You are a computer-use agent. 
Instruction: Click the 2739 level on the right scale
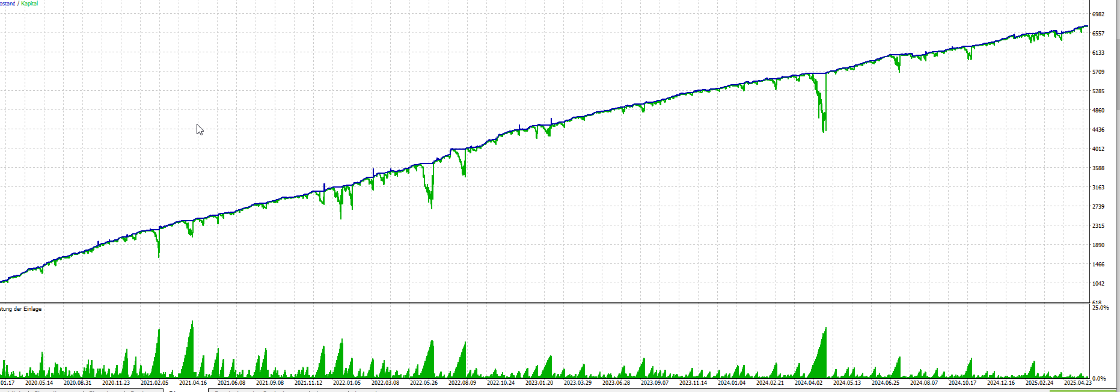pos(1098,207)
